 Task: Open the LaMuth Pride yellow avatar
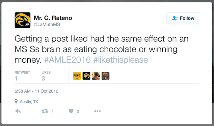(77, 76)
